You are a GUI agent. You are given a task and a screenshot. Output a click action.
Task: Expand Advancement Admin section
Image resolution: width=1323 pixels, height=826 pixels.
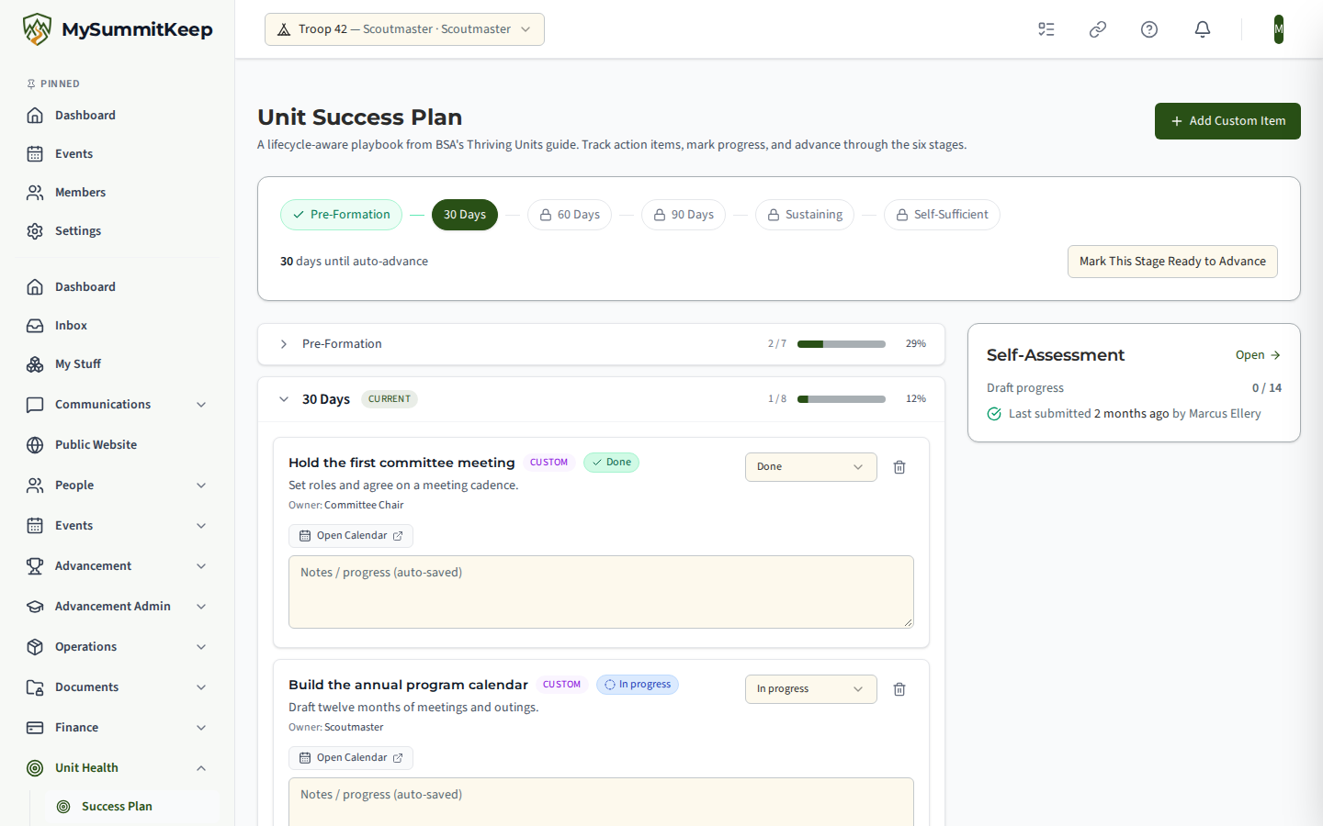pos(118,607)
